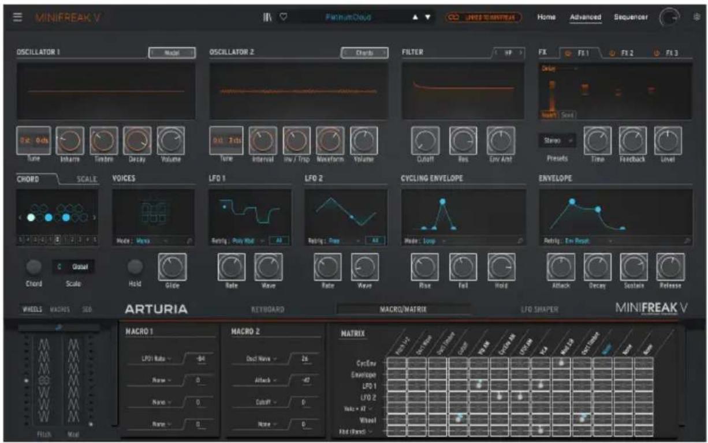Select the Oscillator 1 Decay knob
Image resolution: width=708 pixels, height=443 pixels.
[x=137, y=141]
